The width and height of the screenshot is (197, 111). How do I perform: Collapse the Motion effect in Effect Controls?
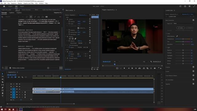[x=66, y=19]
